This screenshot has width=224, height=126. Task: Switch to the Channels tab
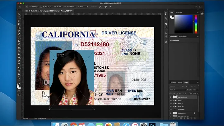click(x=173, y=82)
